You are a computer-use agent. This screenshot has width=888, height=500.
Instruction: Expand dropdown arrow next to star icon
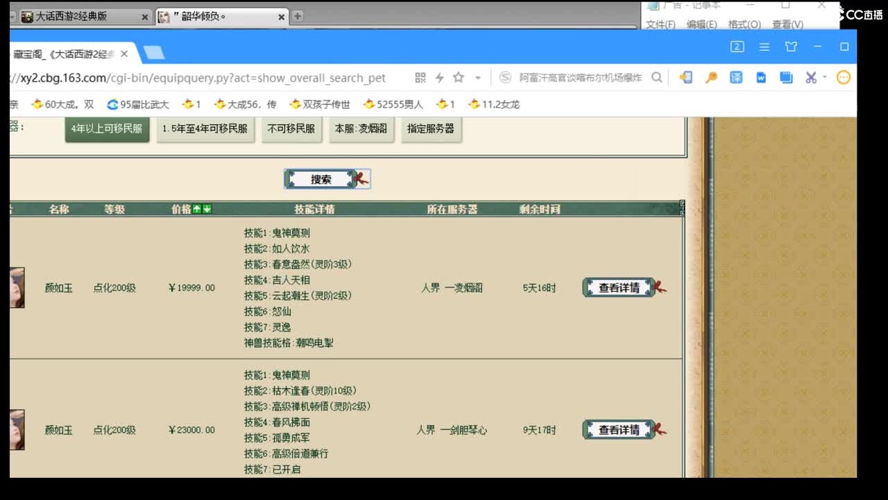pyautogui.click(x=477, y=78)
